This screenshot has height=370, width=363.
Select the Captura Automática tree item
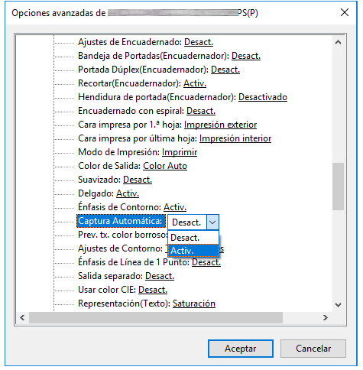(120, 221)
